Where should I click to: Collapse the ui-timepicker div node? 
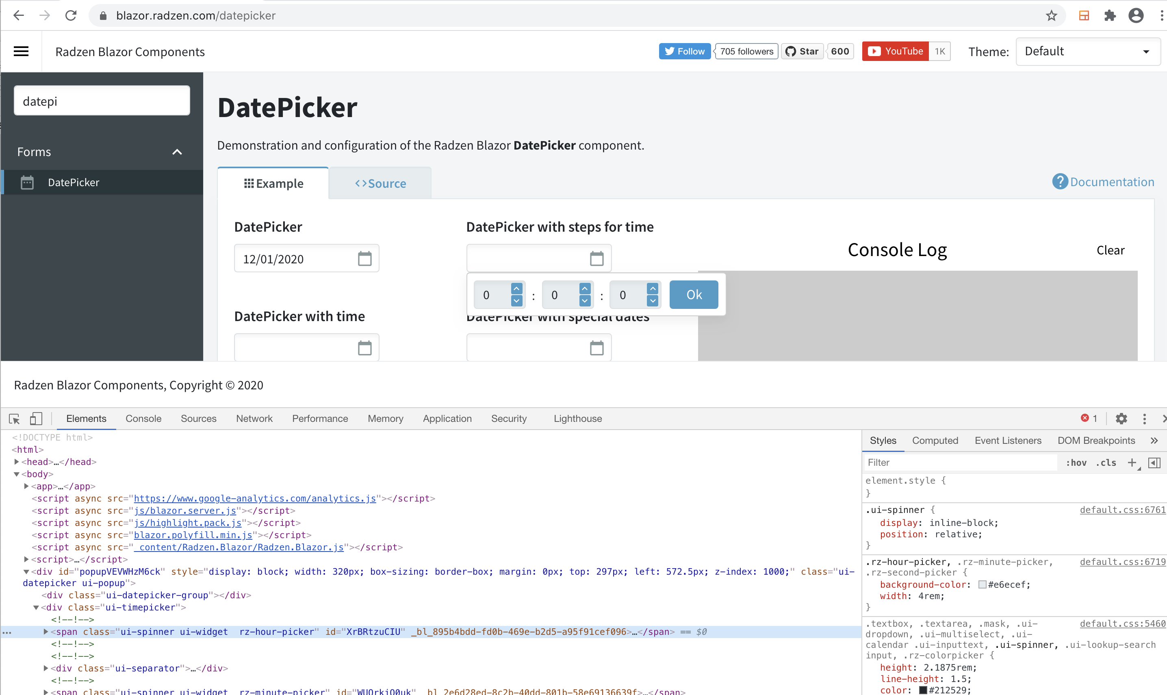coord(36,608)
